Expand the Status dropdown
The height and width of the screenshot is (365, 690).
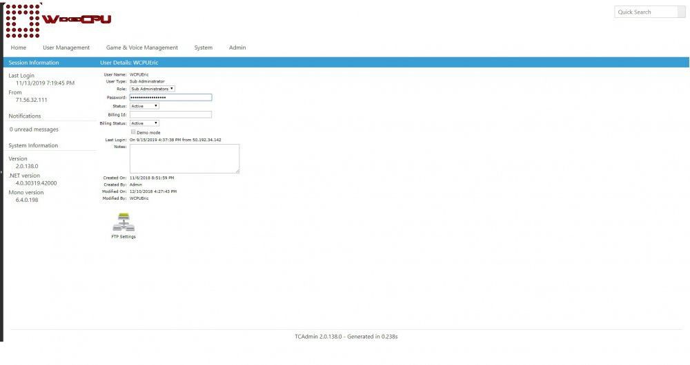144,106
